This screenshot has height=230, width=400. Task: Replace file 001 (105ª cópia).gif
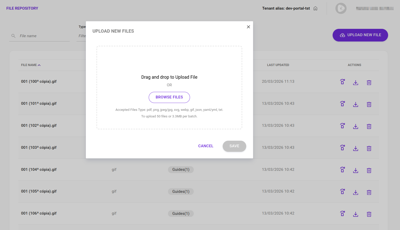(x=342, y=192)
